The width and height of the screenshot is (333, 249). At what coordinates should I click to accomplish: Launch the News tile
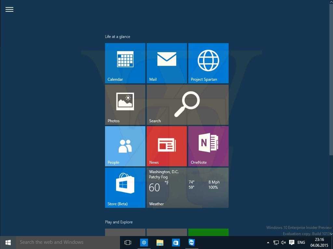(166, 146)
